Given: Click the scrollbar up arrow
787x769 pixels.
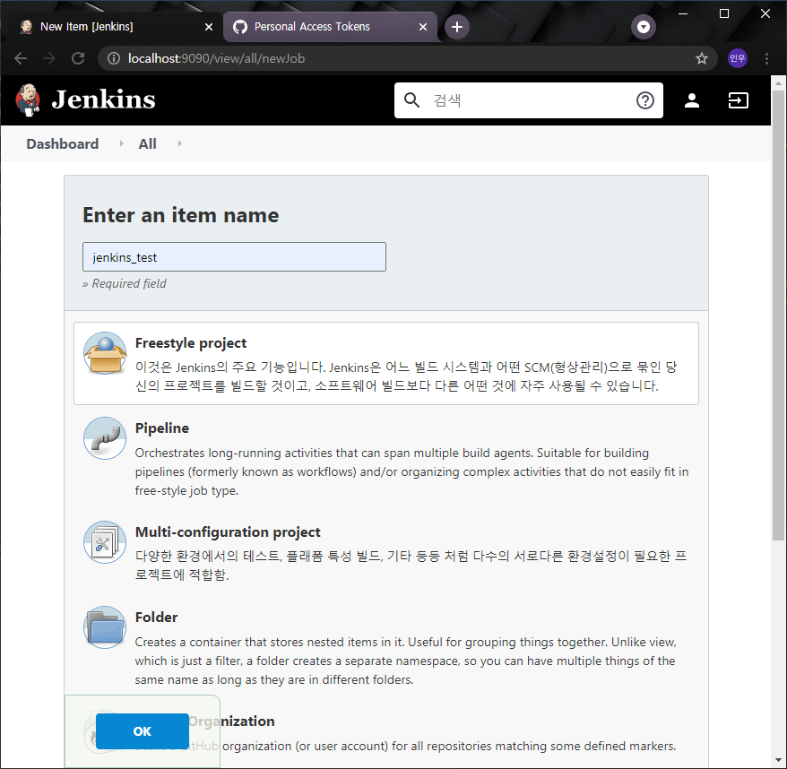Looking at the screenshot, I should click(778, 82).
